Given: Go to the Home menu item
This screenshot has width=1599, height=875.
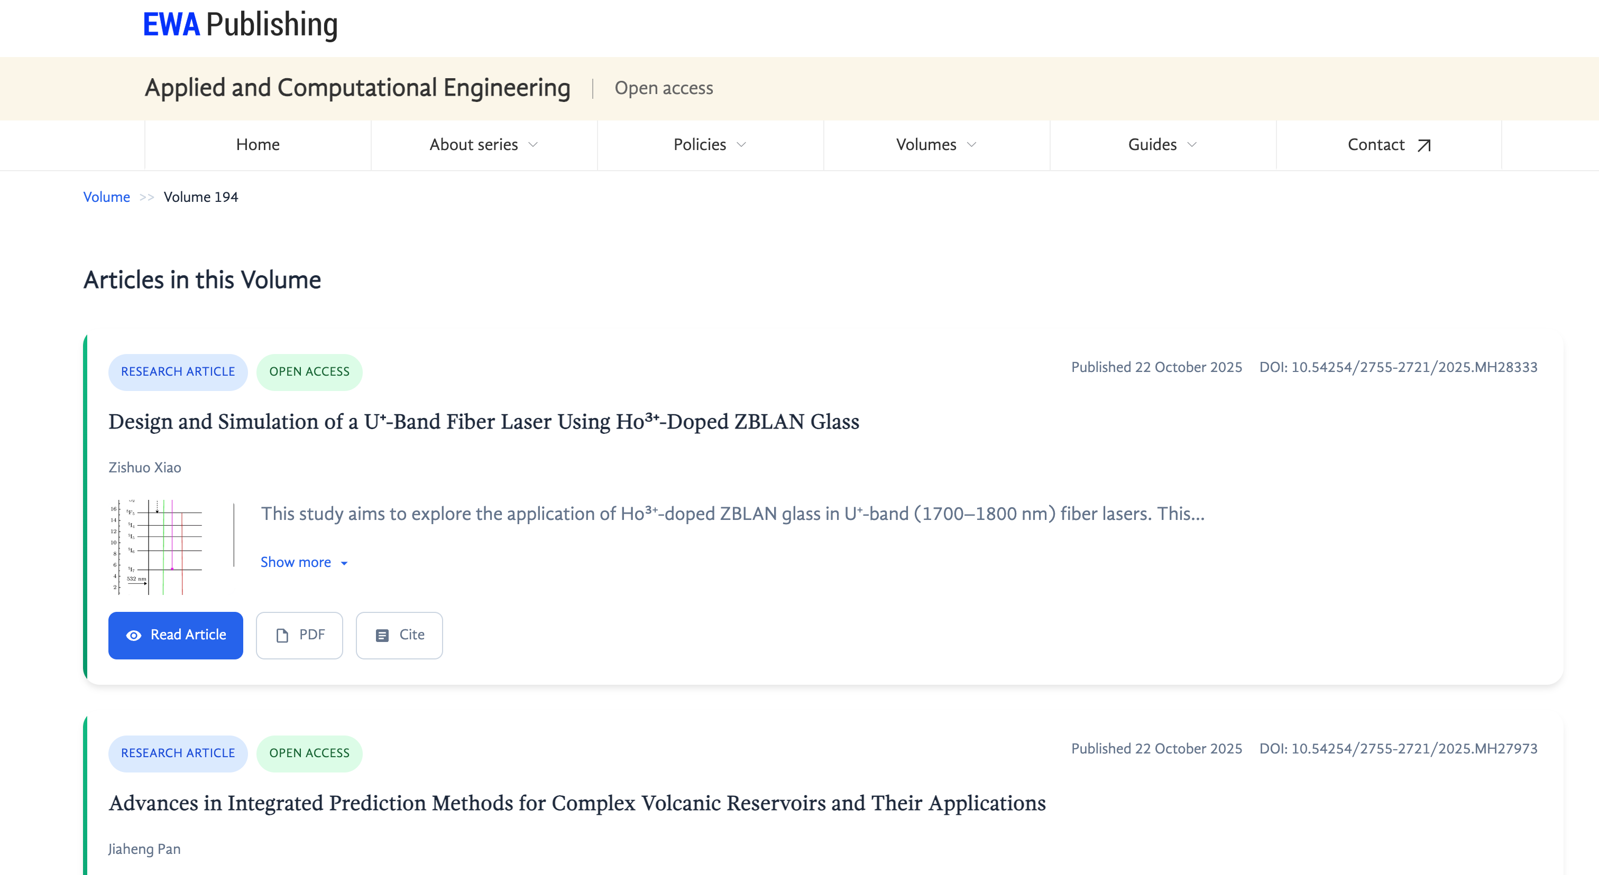Looking at the screenshot, I should point(258,144).
